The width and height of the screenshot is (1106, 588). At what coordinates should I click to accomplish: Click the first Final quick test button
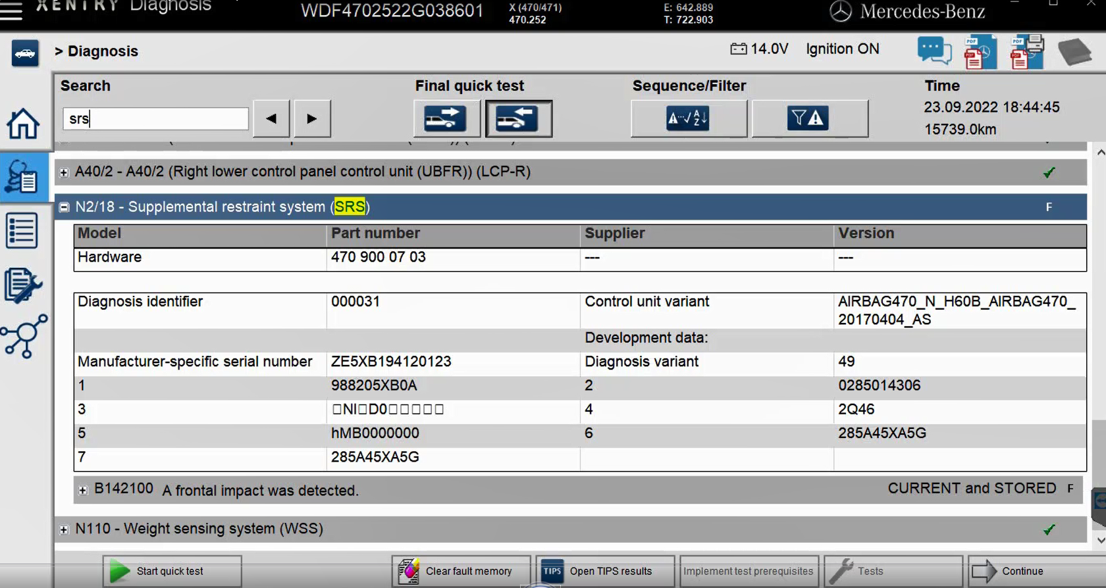click(x=446, y=119)
